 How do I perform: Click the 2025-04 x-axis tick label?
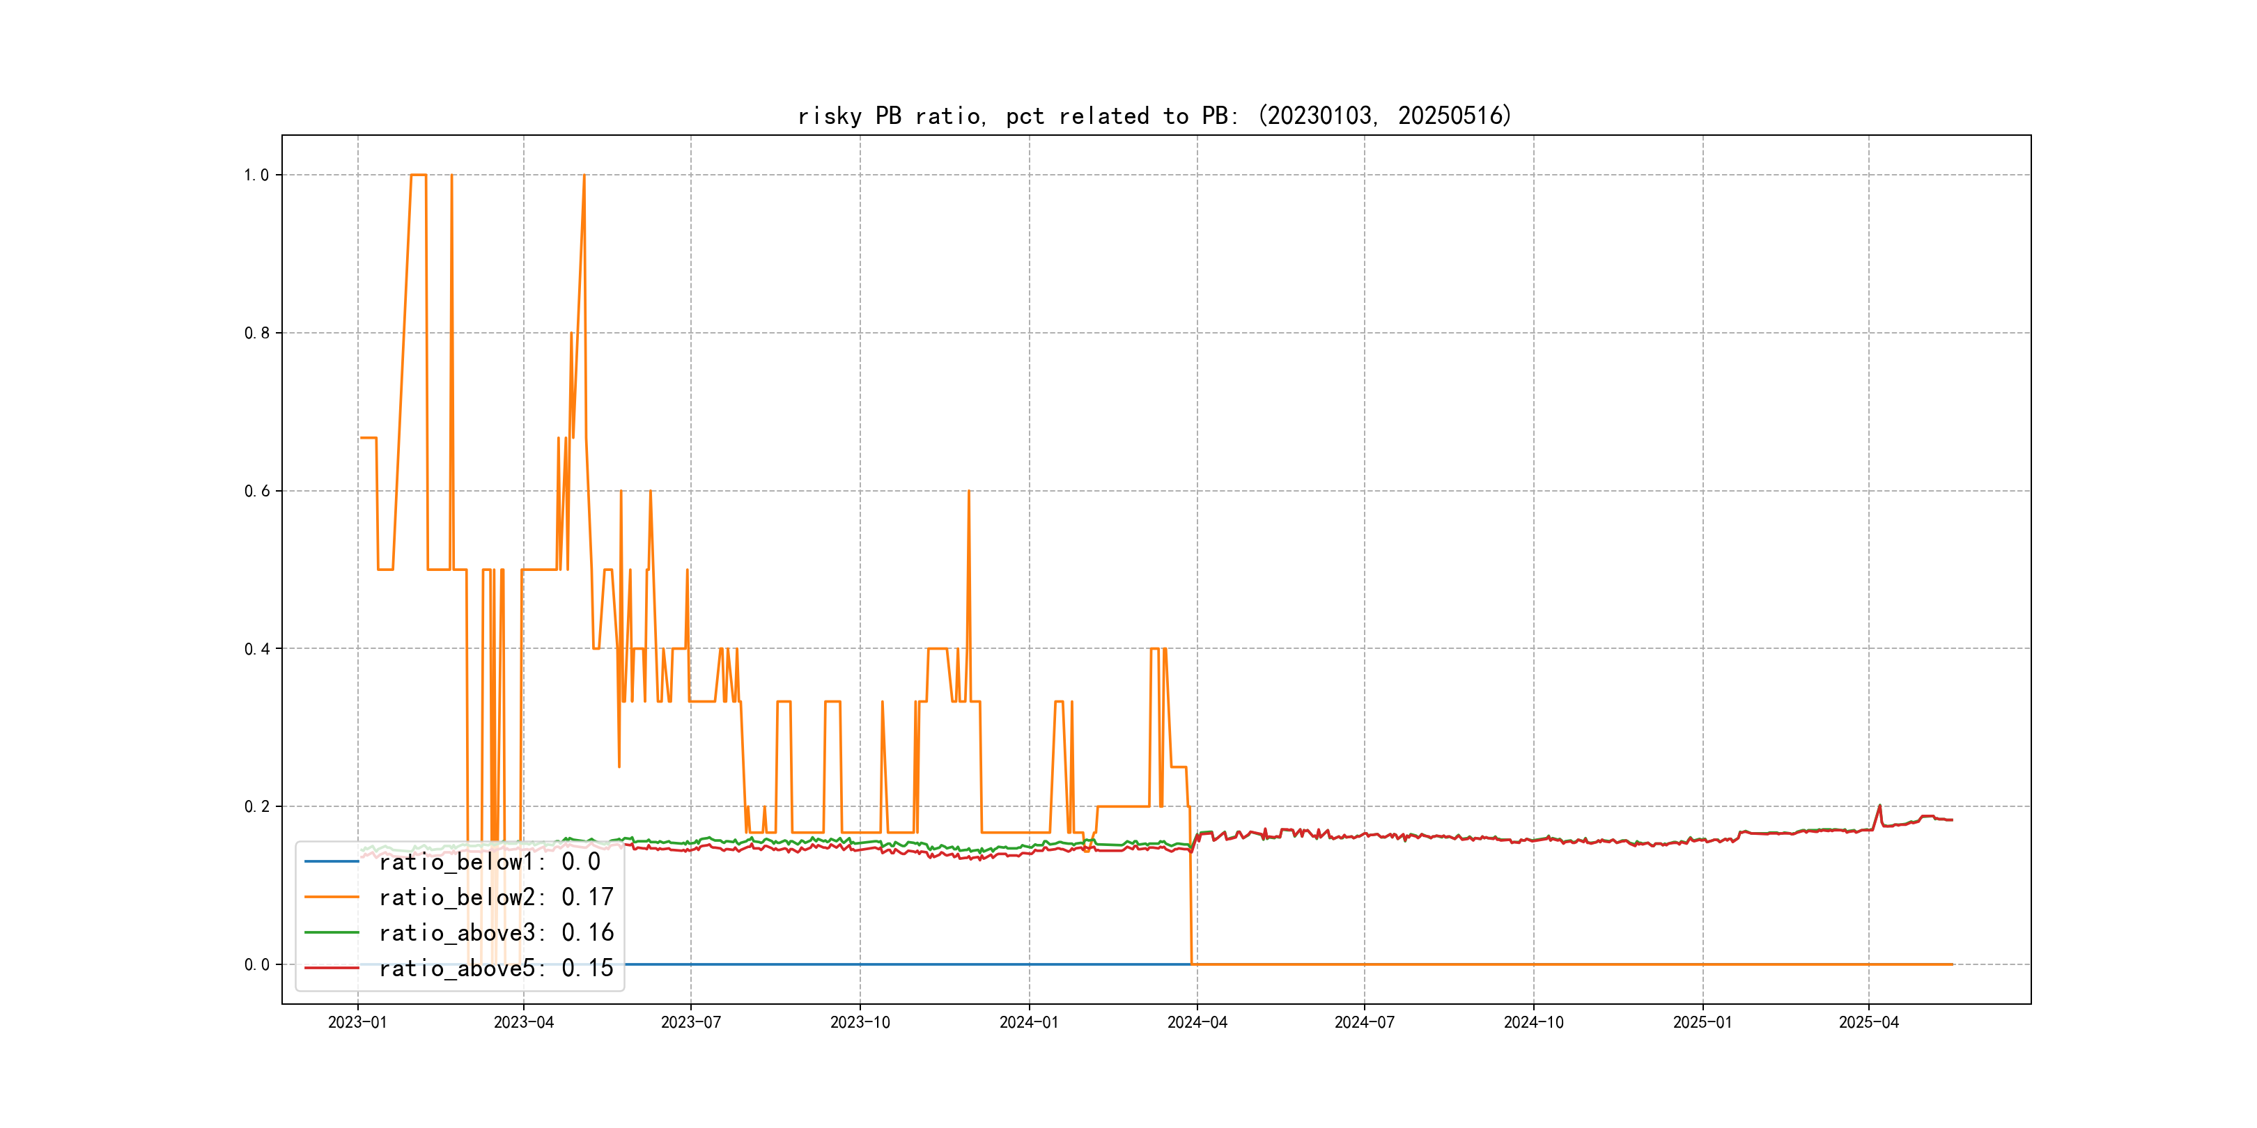point(1868,1022)
